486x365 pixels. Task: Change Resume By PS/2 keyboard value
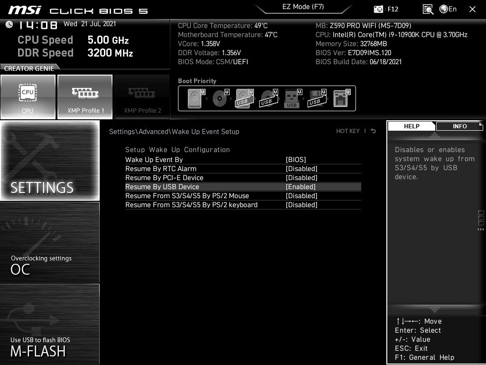301,204
